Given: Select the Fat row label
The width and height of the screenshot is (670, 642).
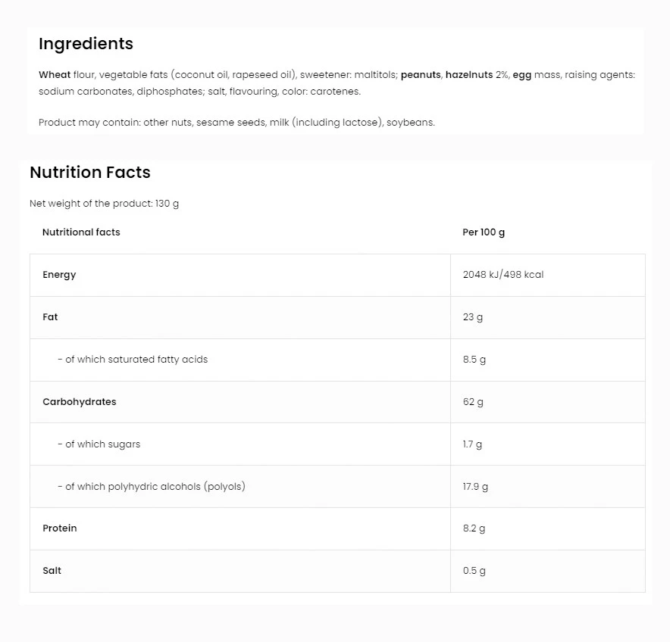Looking at the screenshot, I should click(x=50, y=317).
